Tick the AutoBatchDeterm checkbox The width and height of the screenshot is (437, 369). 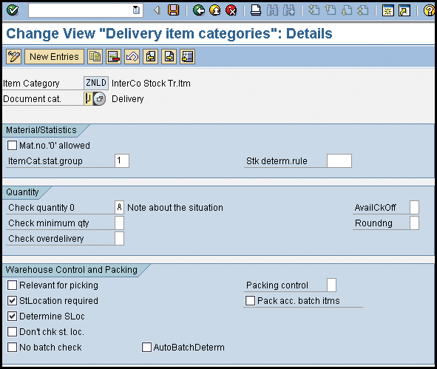[146, 348]
